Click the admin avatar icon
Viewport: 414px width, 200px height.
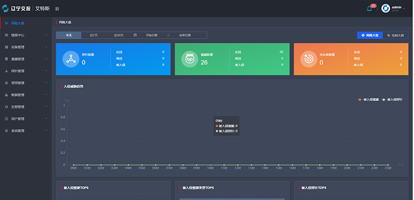[386, 8]
